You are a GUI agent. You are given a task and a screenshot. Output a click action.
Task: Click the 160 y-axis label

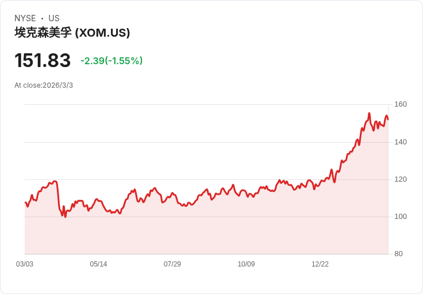click(401, 104)
